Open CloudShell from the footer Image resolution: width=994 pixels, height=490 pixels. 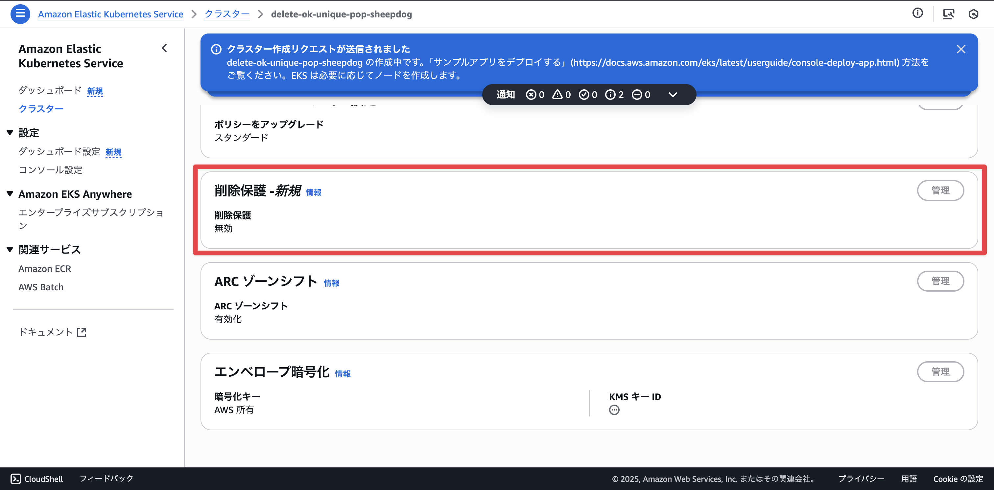[x=37, y=479]
